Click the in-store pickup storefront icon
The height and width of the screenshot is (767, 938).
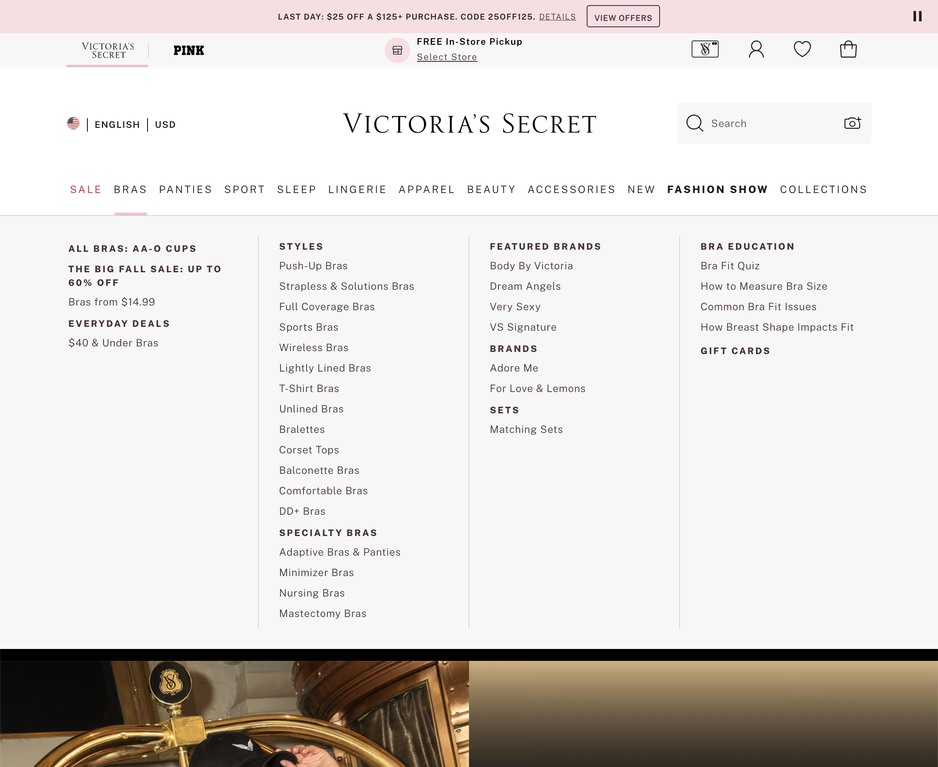[397, 50]
